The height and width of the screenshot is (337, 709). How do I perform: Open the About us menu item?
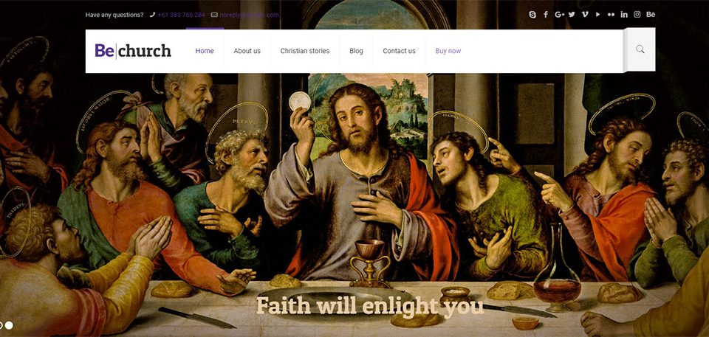247,51
